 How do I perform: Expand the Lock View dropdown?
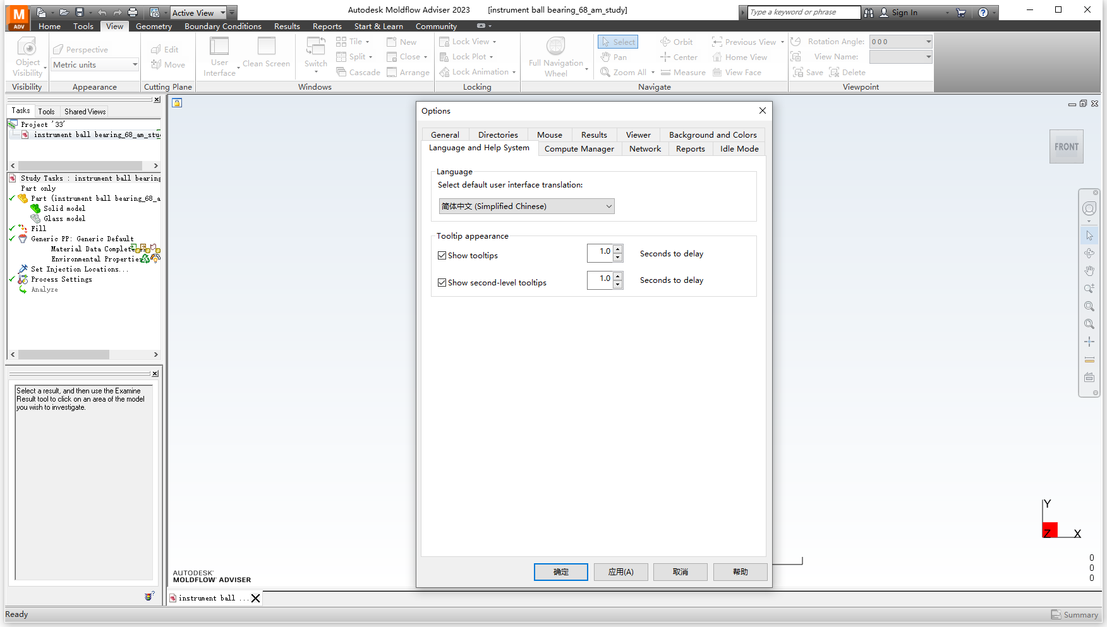495,42
